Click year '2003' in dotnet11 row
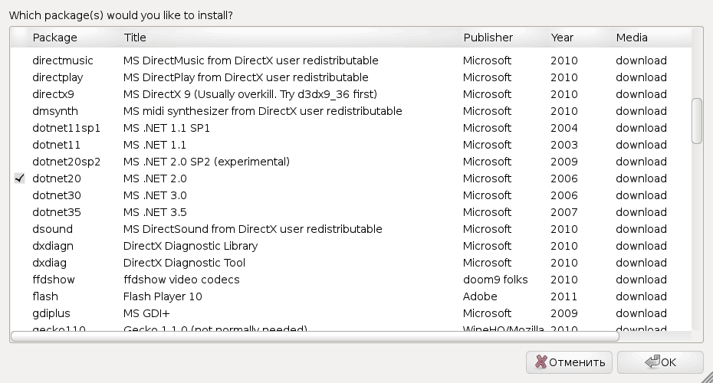The image size is (713, 383). pyautogui.click(x=564, y=145)
